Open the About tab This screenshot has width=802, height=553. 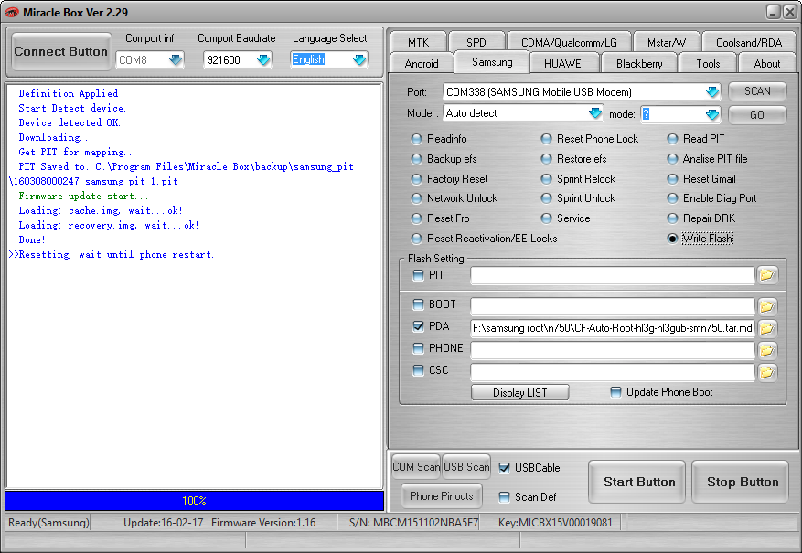tap(766, 63)
